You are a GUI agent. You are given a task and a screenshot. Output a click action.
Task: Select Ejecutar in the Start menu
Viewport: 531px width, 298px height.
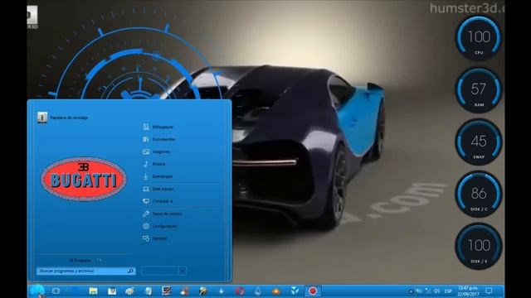155,238
